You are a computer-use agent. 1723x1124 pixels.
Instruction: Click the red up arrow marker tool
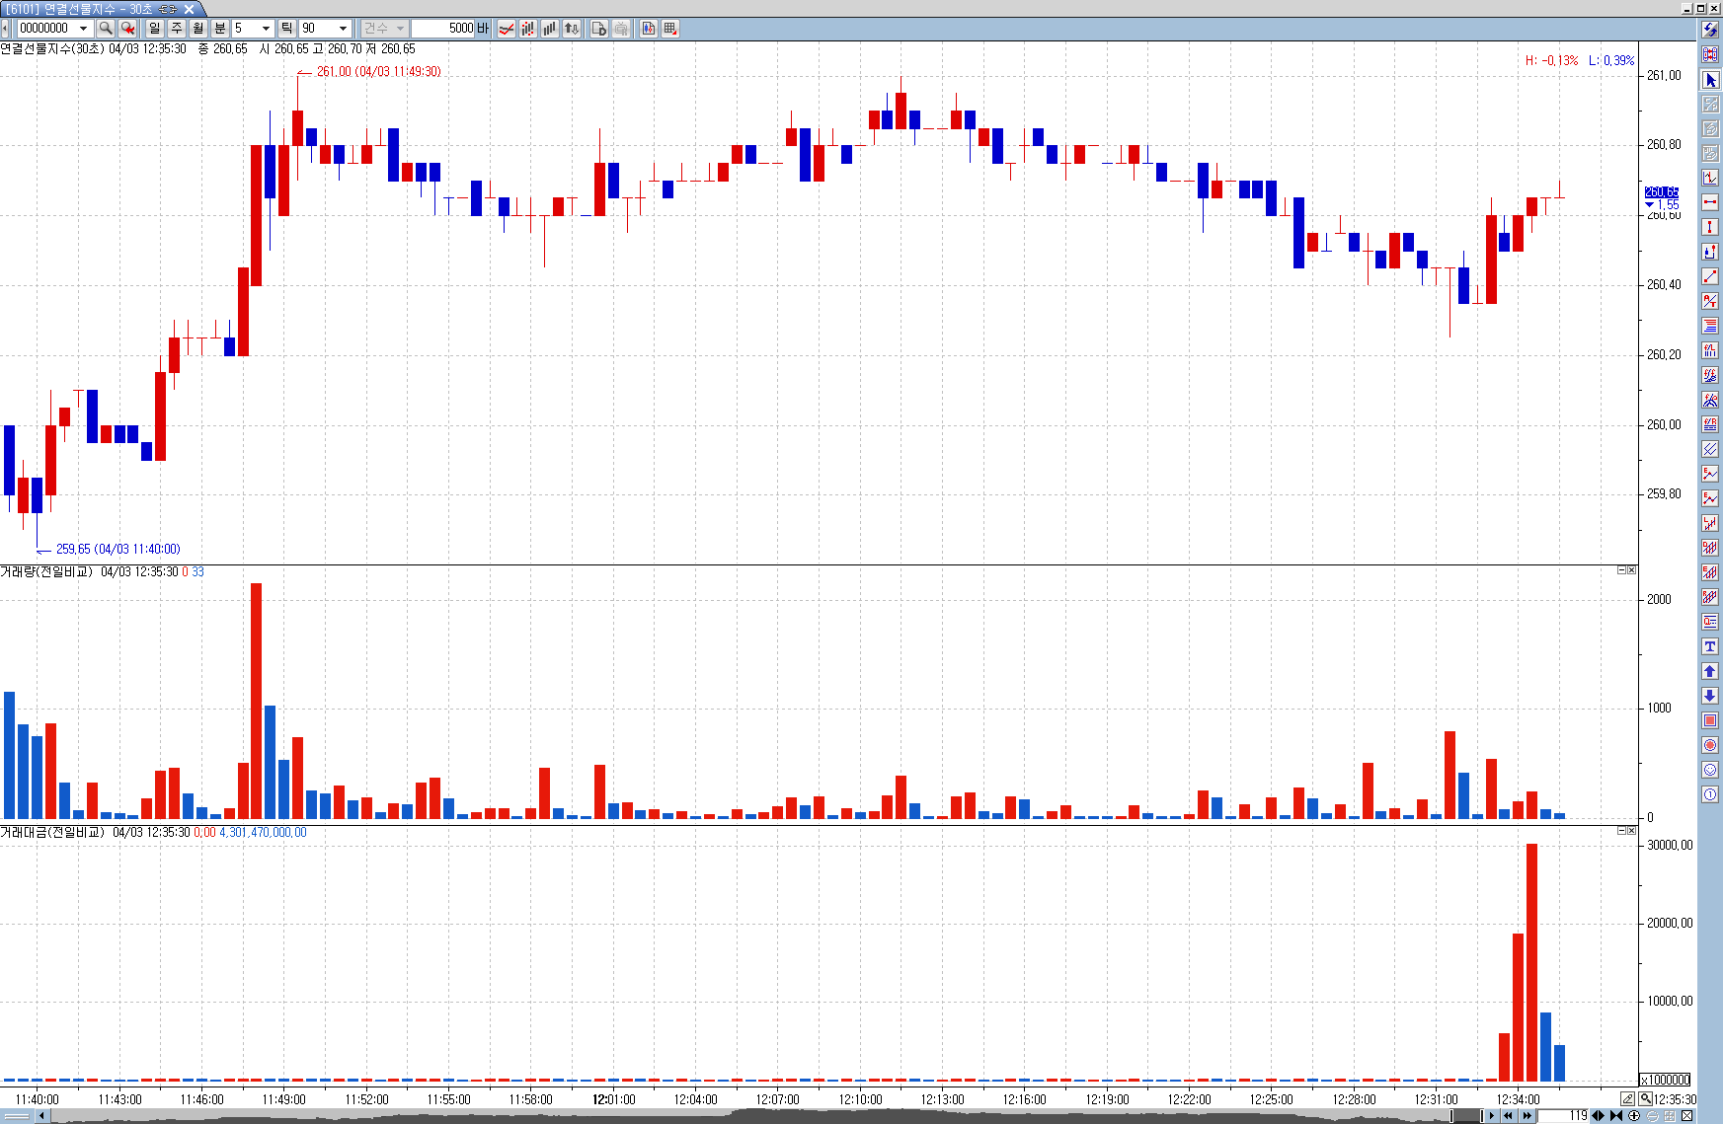coord(1710,671)
